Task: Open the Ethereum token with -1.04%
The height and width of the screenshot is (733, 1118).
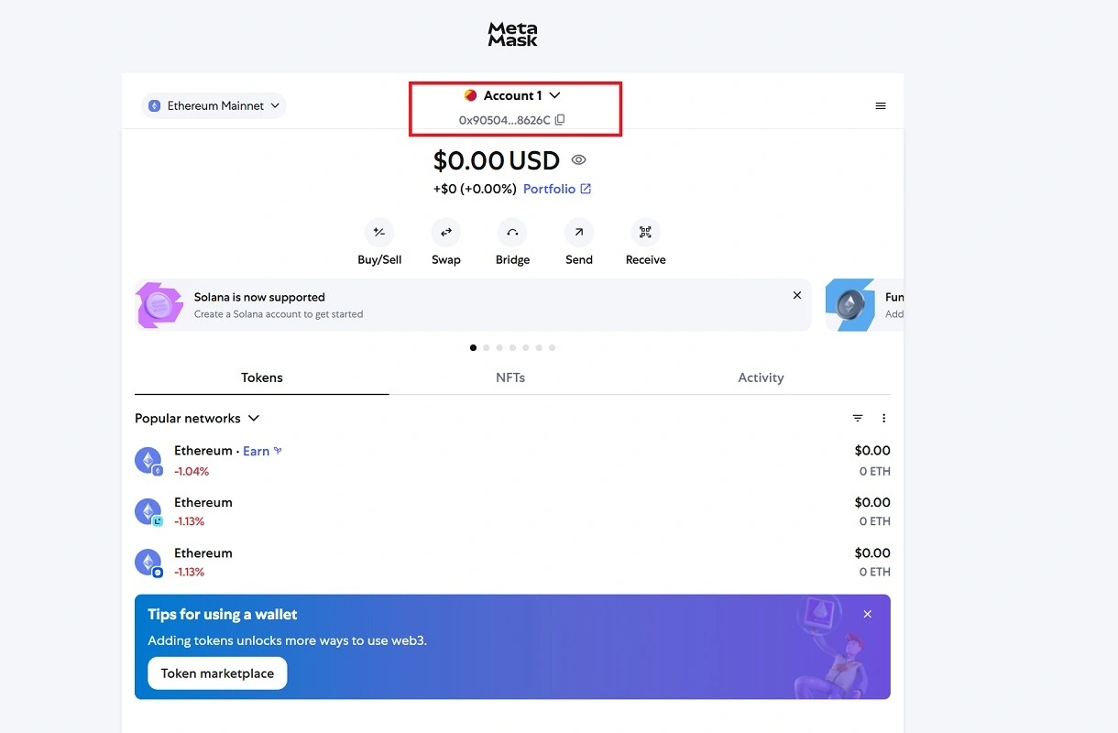Action: (512, 461)
